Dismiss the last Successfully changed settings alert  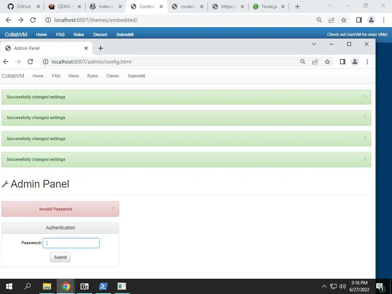point(365,159)
